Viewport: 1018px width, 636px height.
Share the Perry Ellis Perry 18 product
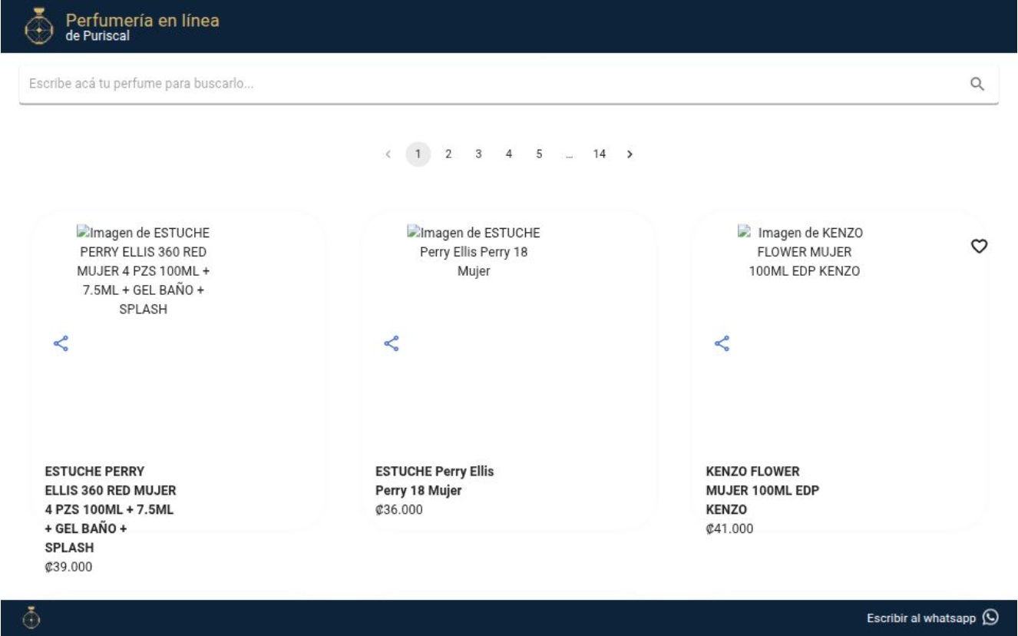pos(392,343)
